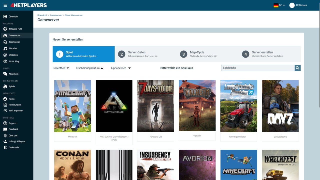Click into the Spielsuche search field
Screen dimensions: 320x180
[258, 68]
